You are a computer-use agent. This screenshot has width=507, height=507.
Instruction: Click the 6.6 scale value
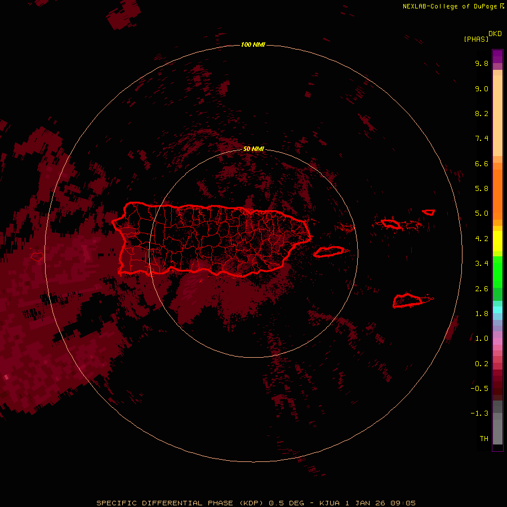(482, 163)
